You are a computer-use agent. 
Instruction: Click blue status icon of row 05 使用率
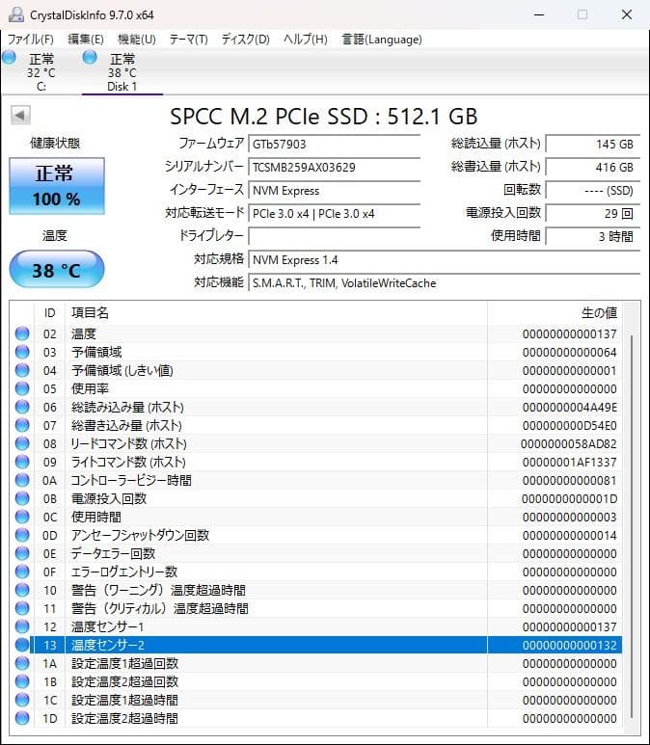22,388
